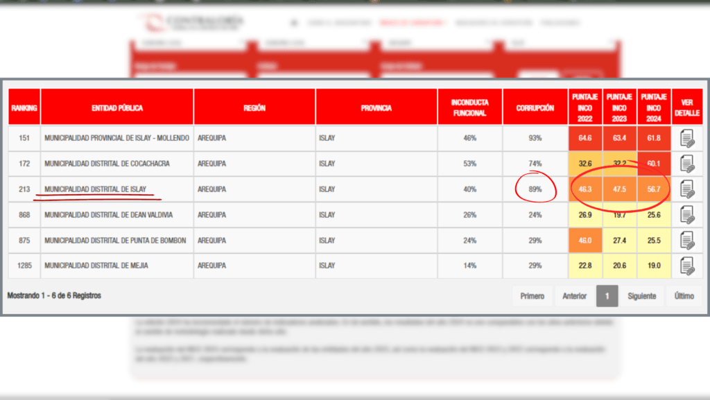The height and width of the screenshot is (400, 710).
Task: Click the Corrupción column header
Action: pyautogui.click(x=535, y=108)
